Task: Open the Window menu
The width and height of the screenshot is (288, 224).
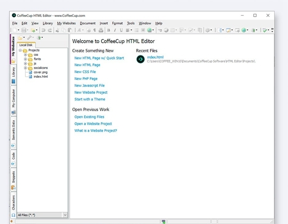Action: 145,23
